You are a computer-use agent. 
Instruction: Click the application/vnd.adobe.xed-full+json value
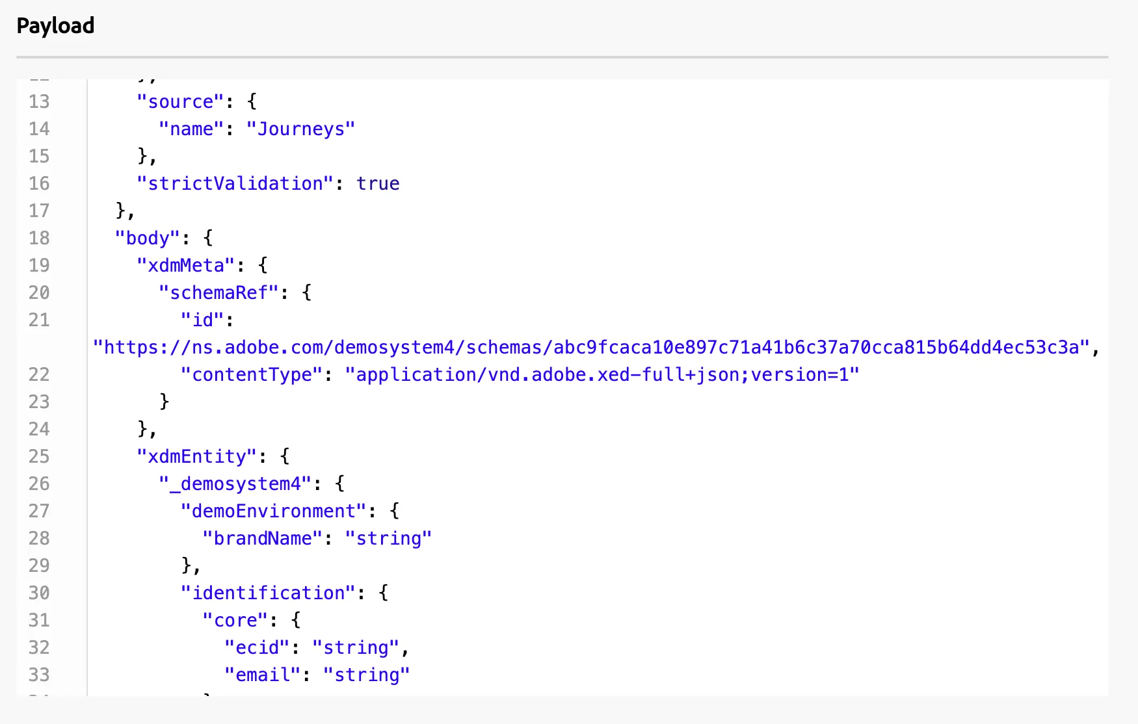click(x=602, y=374)
